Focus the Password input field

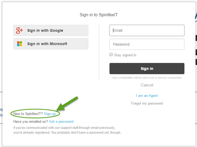point(147,44)
